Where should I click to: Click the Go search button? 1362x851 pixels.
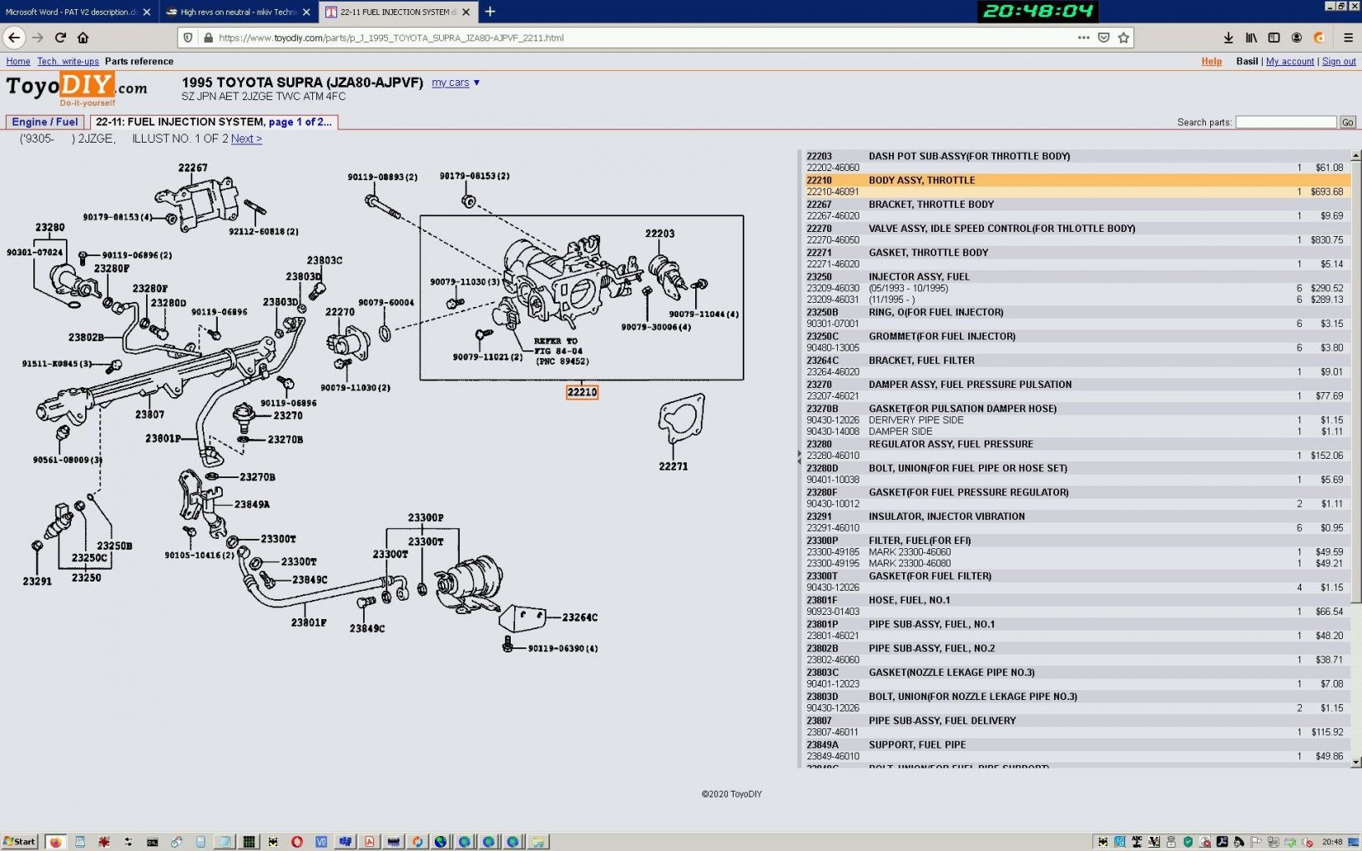point(1347,122)
